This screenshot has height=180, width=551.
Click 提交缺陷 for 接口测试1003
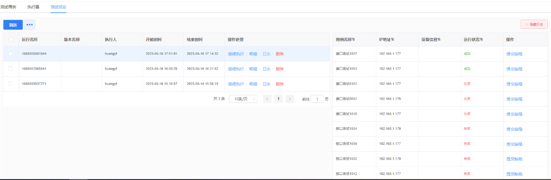pos(514,69)
